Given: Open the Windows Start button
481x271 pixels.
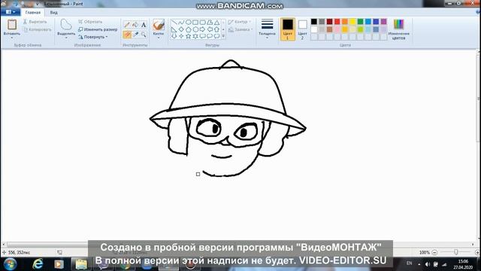Looking at the screenshot, I should (10, 264).
